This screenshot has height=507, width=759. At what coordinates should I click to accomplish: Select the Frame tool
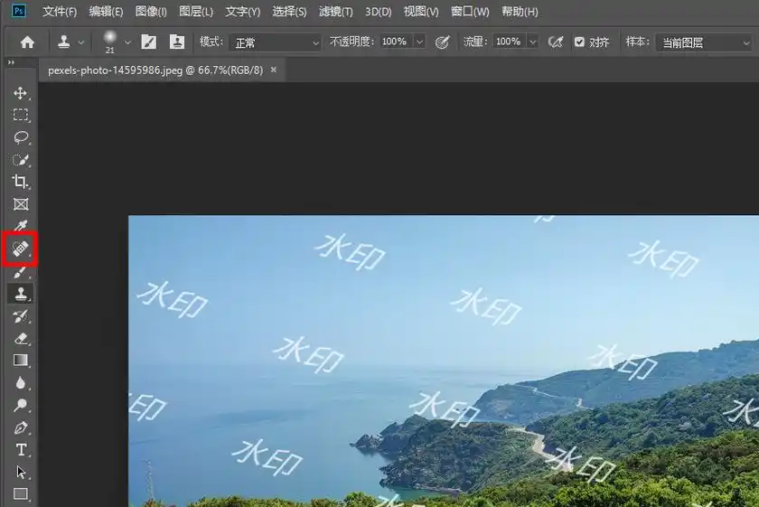click(x=20, y=204)
